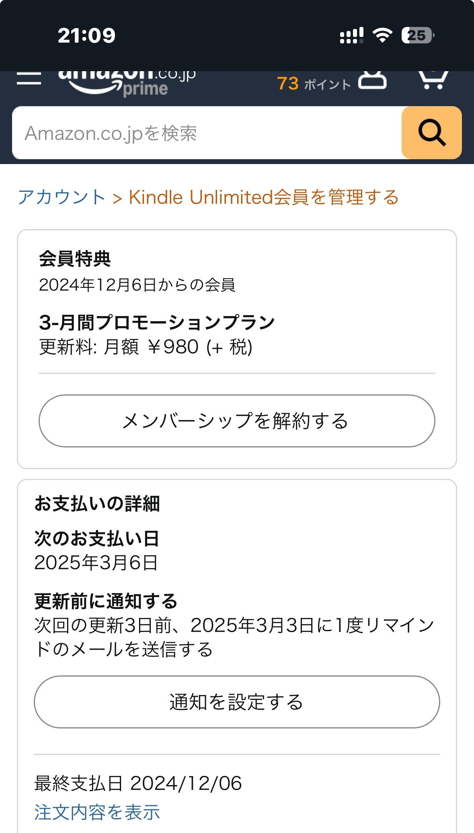Open the shopping cart icon
This screenshot has height=833, width=474.
click(433, 80)
